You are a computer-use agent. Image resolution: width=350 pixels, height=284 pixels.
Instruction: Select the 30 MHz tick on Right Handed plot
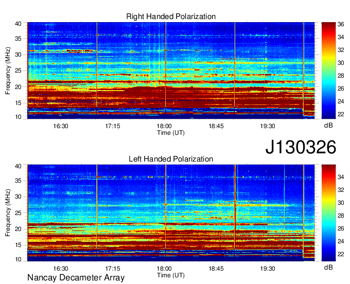point(18,55)
